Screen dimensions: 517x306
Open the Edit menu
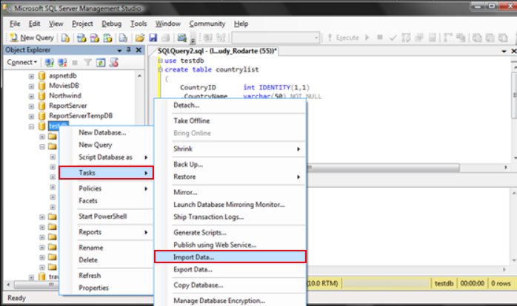tap(34, 24)
